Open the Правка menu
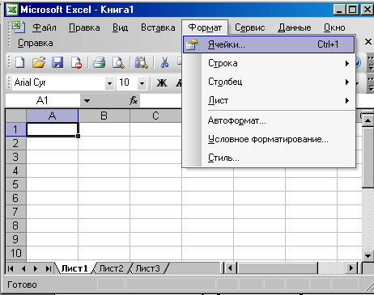The image size is (374, 295). [84, 27]
